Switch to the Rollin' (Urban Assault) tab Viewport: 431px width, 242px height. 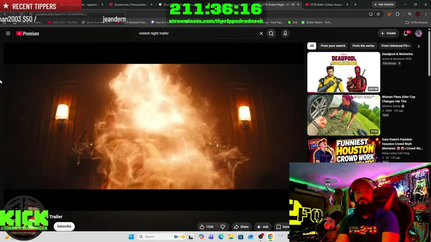327,5
